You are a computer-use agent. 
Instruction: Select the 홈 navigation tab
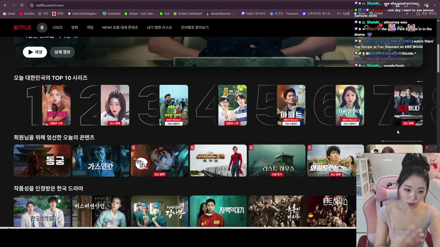point(42,27)
